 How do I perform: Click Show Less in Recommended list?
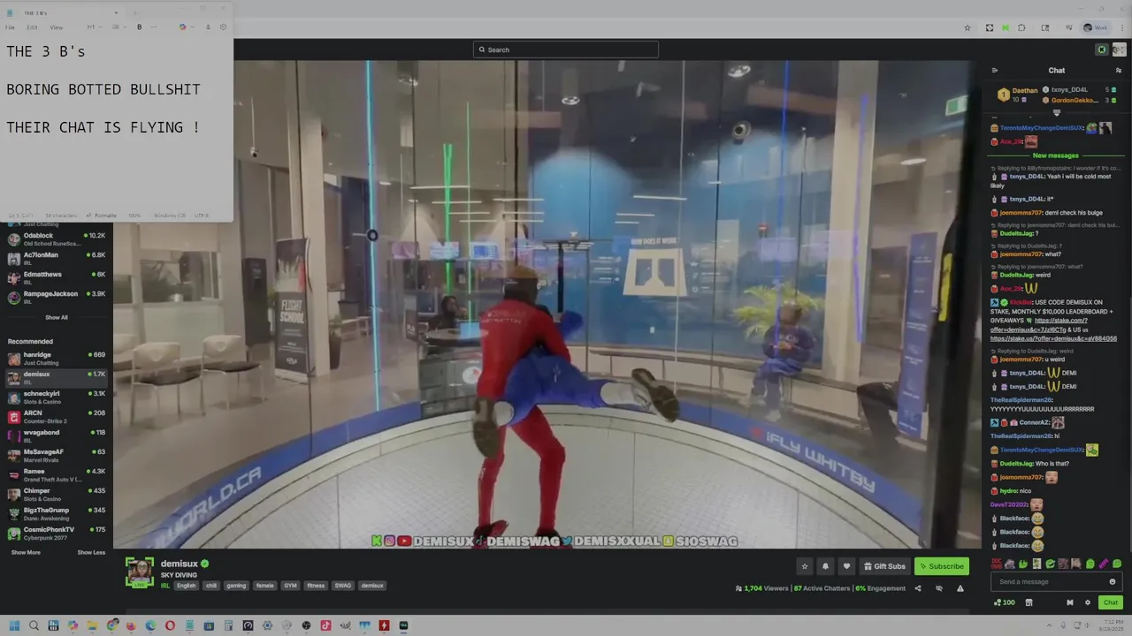91,553
